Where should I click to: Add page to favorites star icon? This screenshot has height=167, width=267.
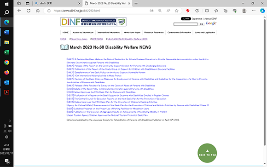[177, 11]
